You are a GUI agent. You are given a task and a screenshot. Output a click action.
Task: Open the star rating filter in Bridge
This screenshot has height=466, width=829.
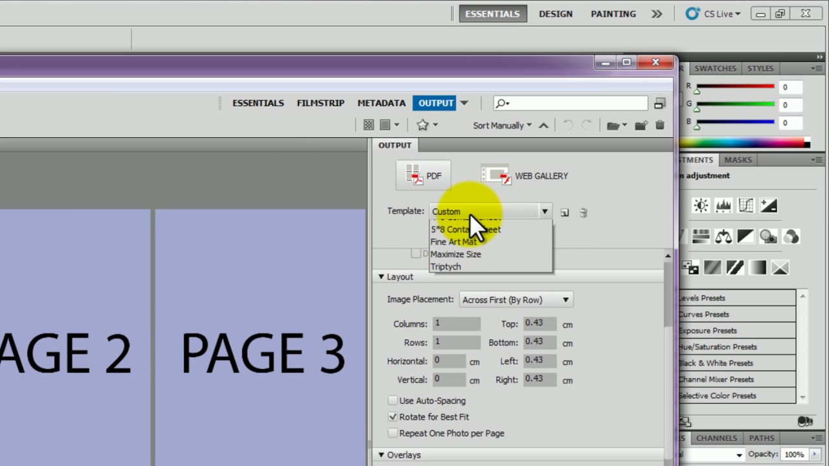[x=427, y=125]
